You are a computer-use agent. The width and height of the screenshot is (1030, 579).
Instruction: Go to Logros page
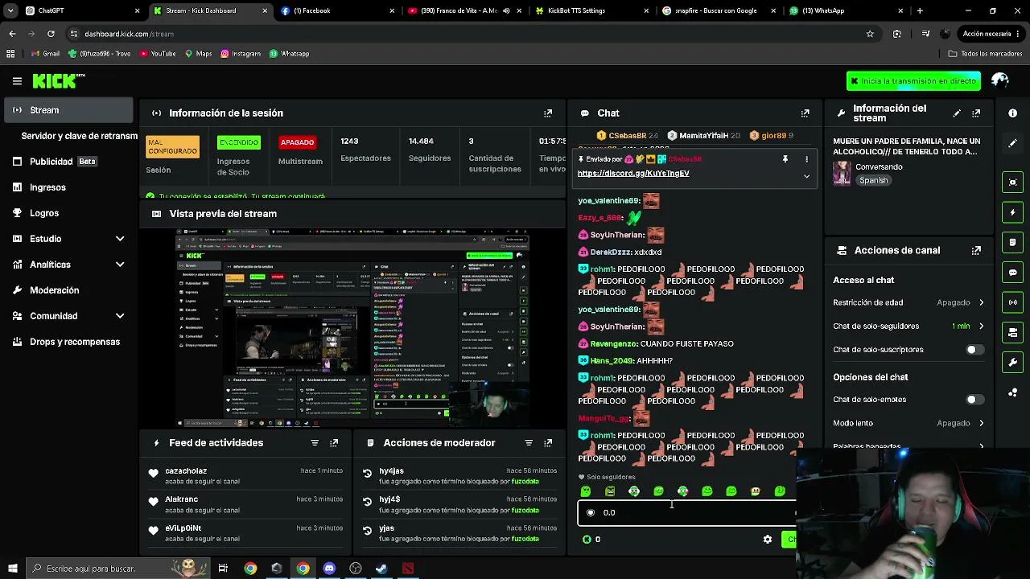pos(68,213)
